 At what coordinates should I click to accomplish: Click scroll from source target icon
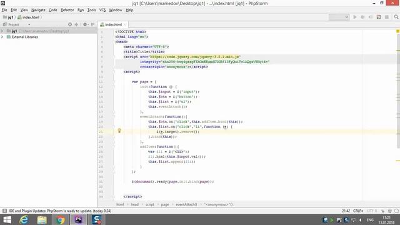[x=70, y=24]
